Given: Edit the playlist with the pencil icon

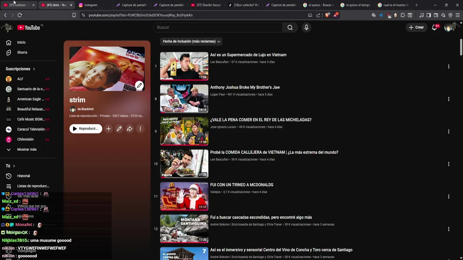Looking at the screenshot, I should [119, 129].
